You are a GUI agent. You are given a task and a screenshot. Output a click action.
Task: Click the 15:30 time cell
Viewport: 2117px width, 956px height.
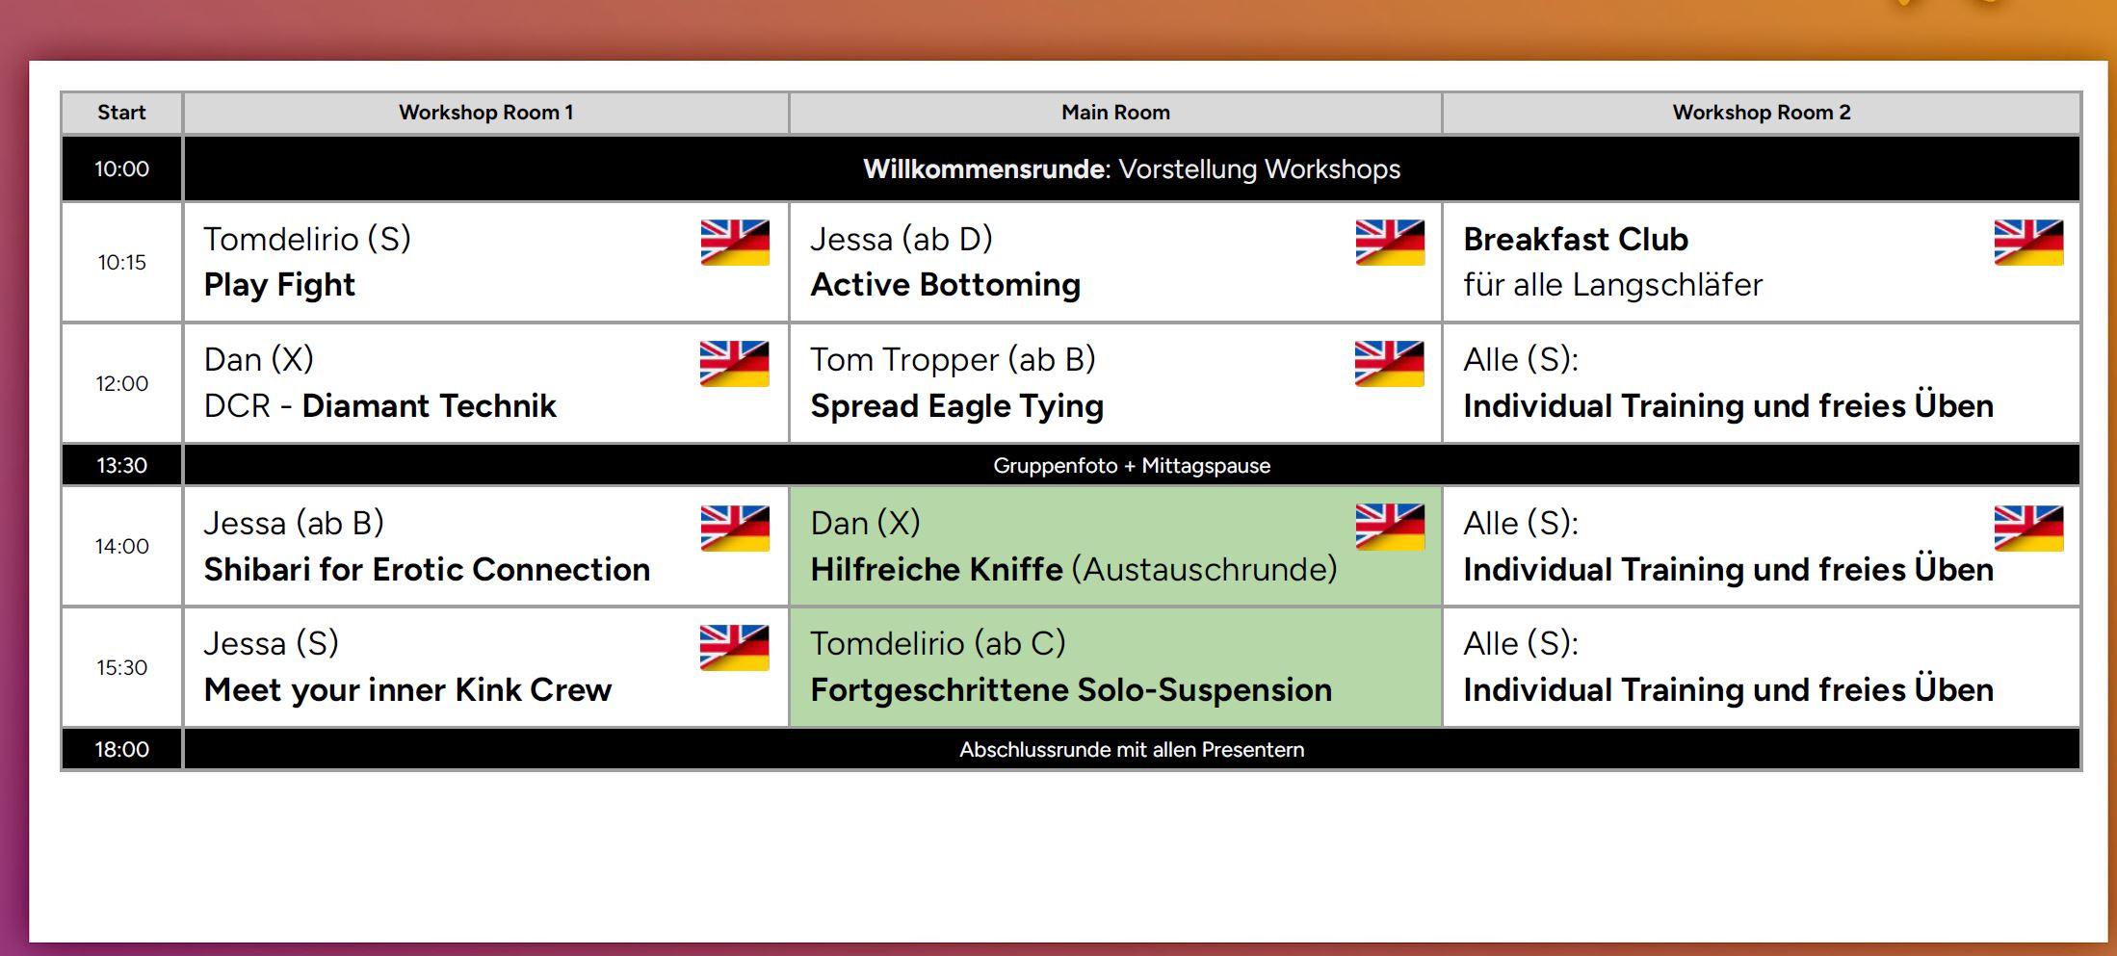click(x=121, y=667)
